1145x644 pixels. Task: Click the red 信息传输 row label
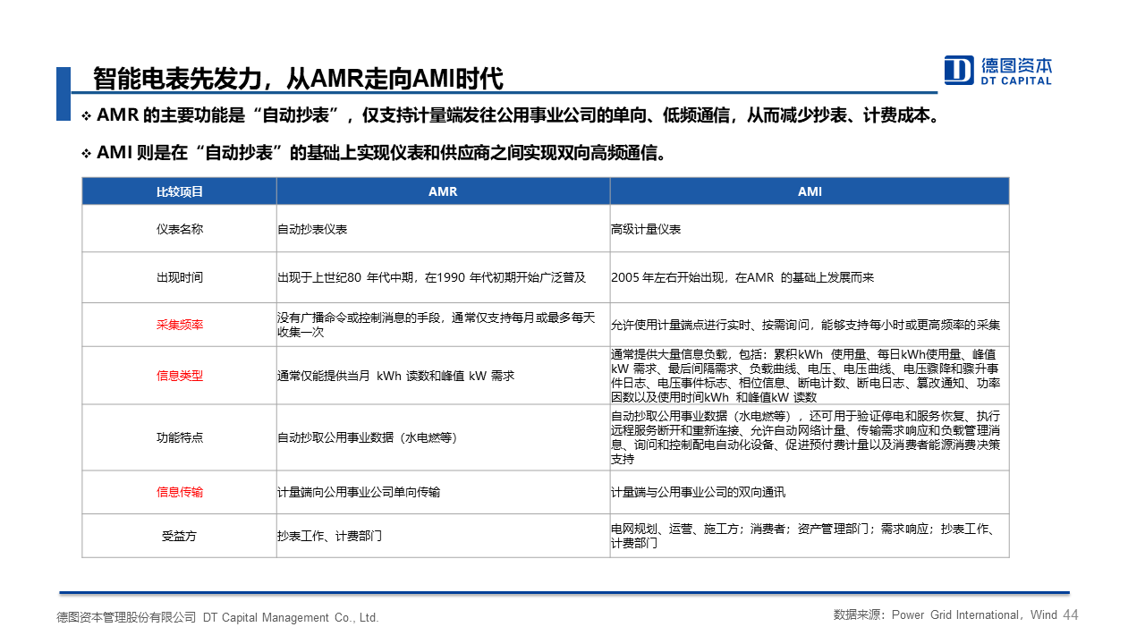point(179,492)
